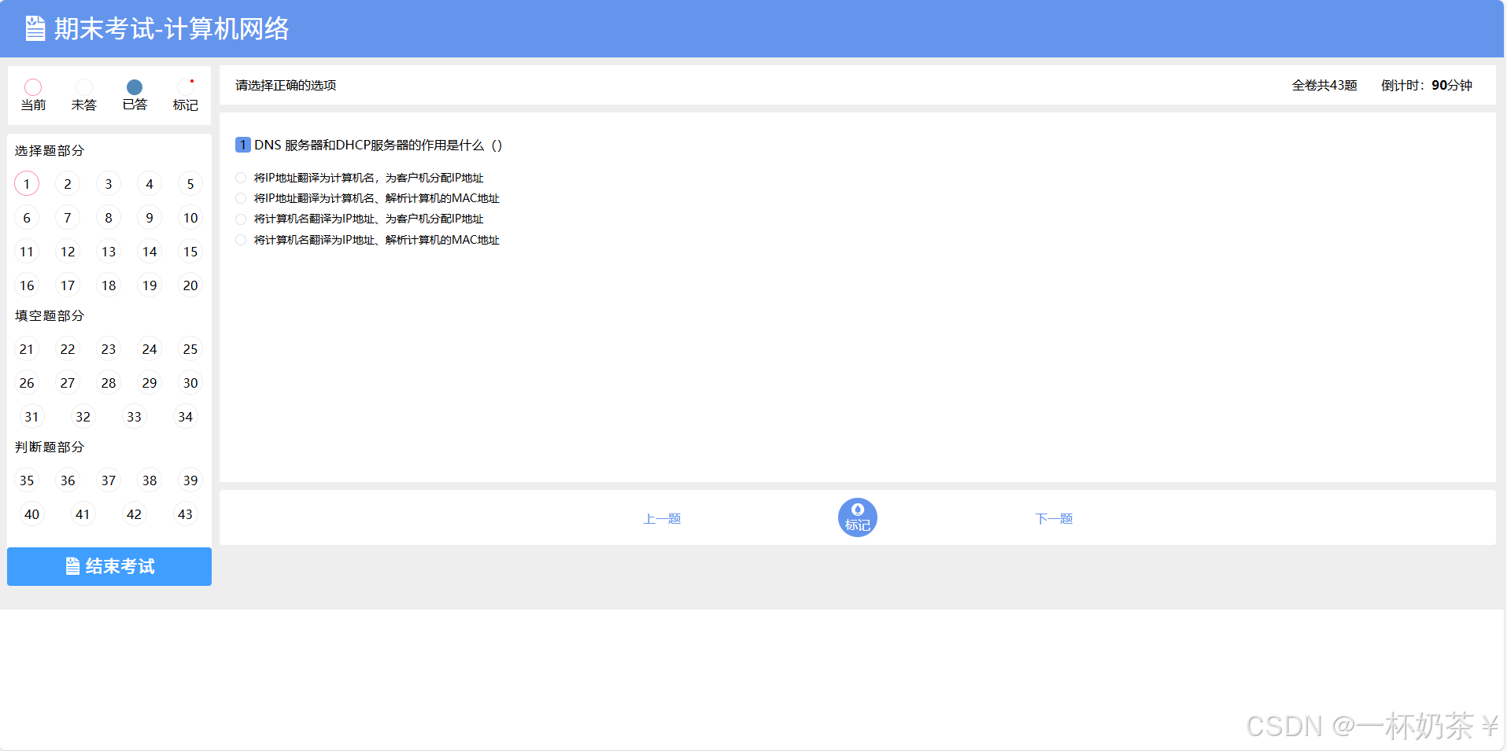Screen dimensions: 1507x751
Task: Click the 倒计时 90分钟 countdown text
Action: tap(1427, 85)
